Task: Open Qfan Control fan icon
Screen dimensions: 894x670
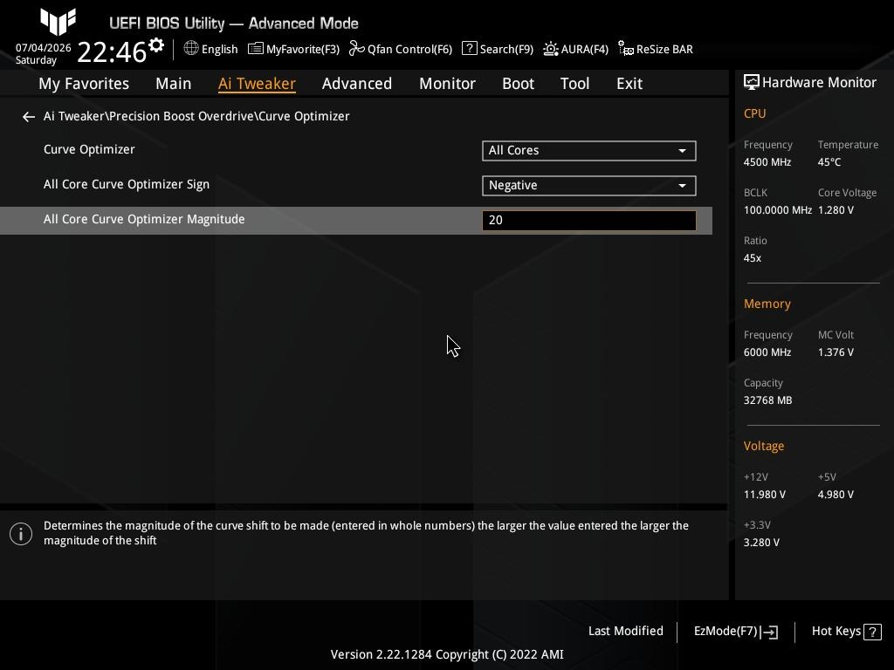Action: pyautogui.click(x=357, y=49)
